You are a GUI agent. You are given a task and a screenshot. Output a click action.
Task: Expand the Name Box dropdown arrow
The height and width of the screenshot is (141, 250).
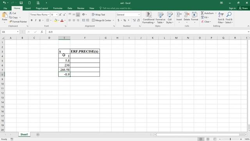[18, 32]
